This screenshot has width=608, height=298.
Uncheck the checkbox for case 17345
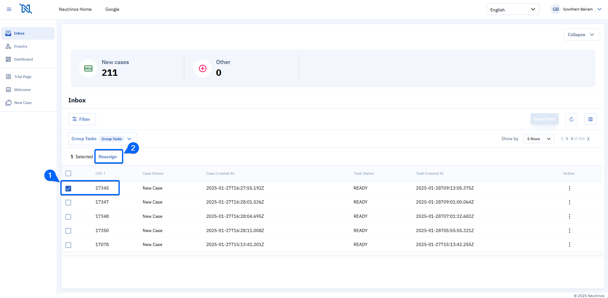click(x=68, y=189)
